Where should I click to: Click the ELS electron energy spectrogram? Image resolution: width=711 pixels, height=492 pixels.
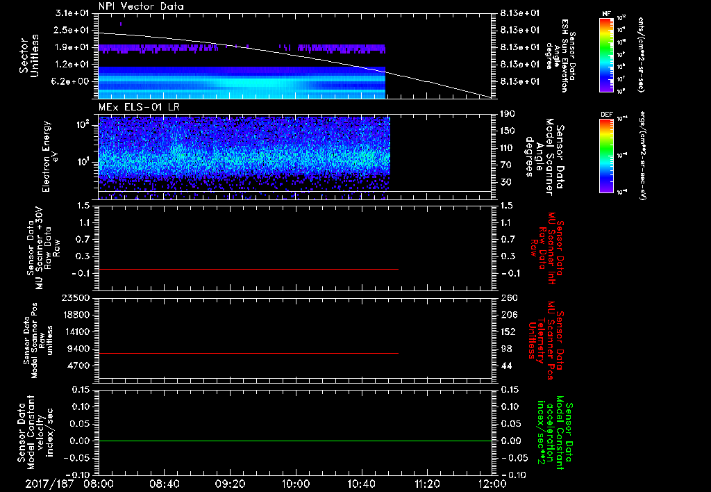[x=244, y=158]
